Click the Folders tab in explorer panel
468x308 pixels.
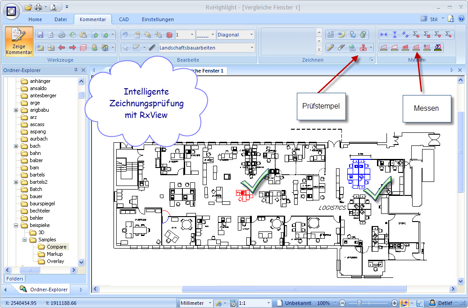tap(14, 278)
